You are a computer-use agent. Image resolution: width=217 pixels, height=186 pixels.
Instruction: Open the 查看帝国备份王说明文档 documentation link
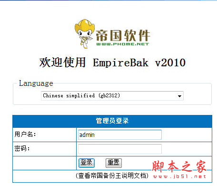tap(112, 176)
